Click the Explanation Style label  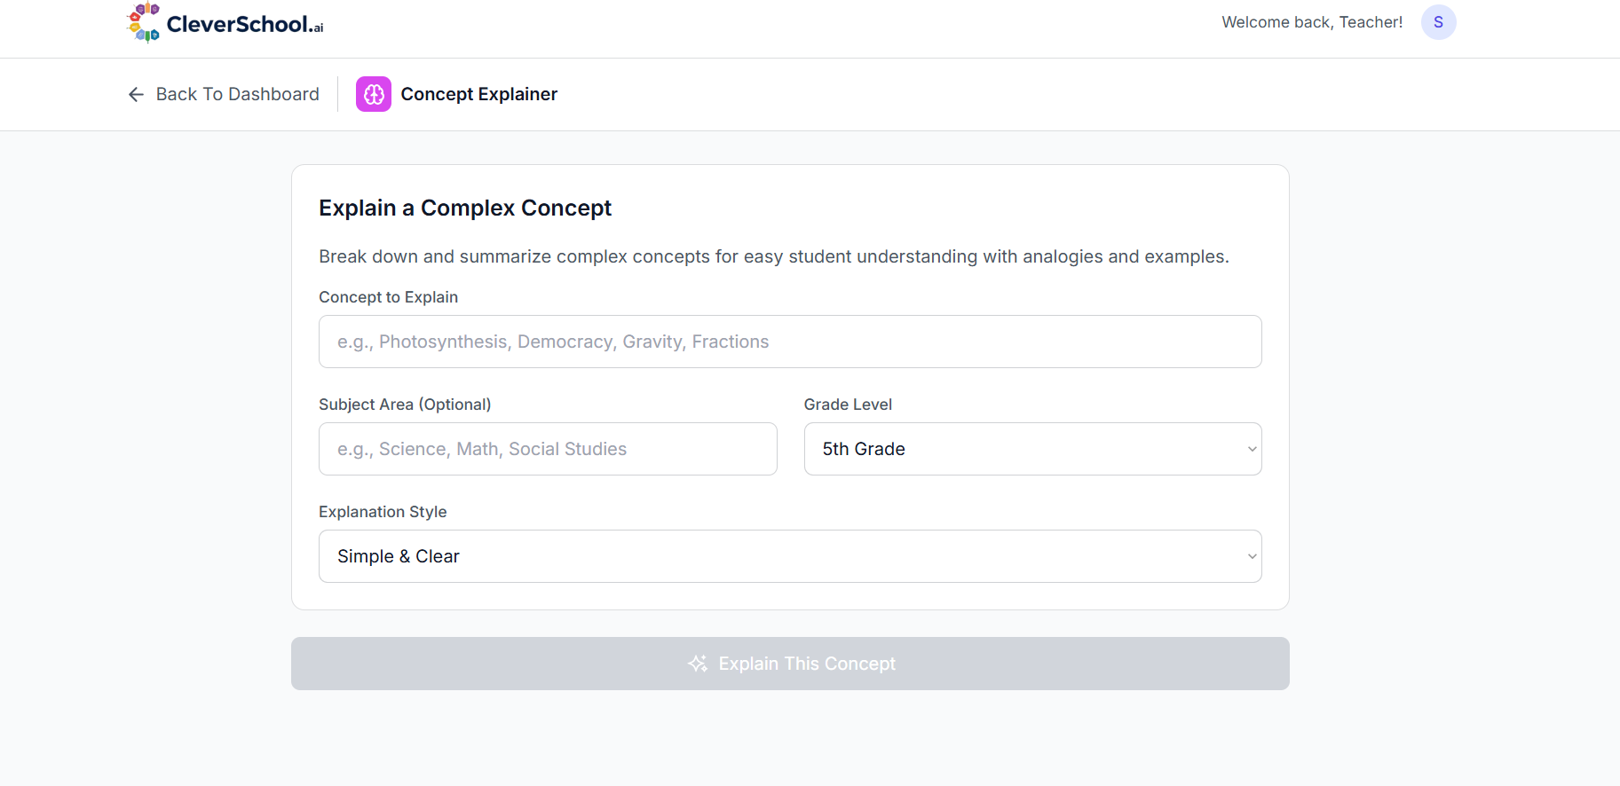point(383,512)
